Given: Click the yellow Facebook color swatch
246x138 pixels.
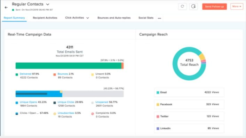Looking at the screenshot, I should coord(158,104).
